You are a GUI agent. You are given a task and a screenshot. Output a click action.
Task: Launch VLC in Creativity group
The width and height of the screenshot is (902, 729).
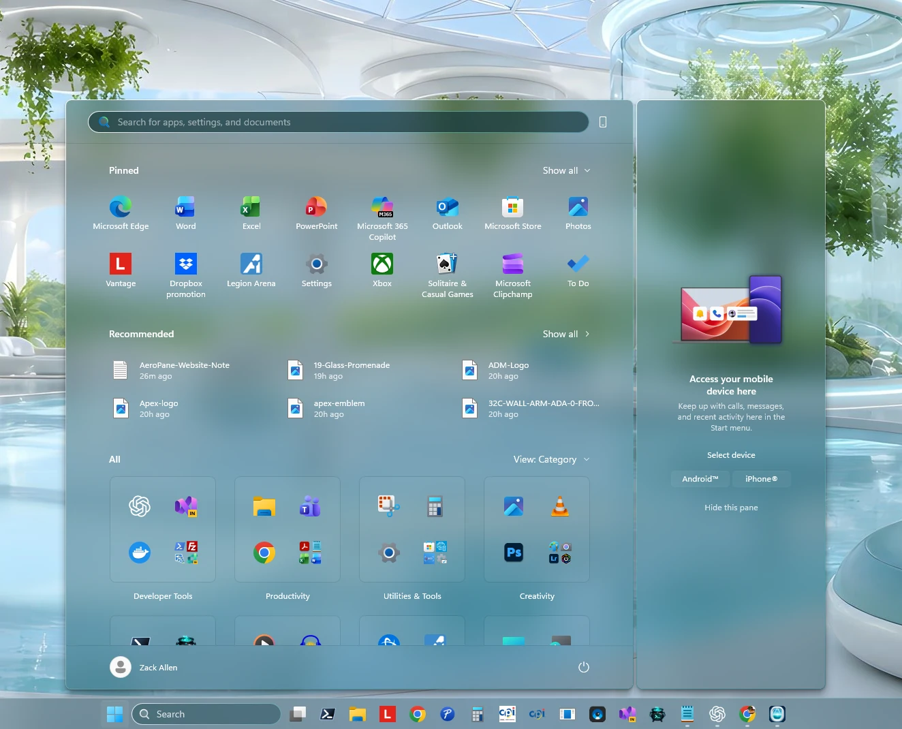pos(560,506)
